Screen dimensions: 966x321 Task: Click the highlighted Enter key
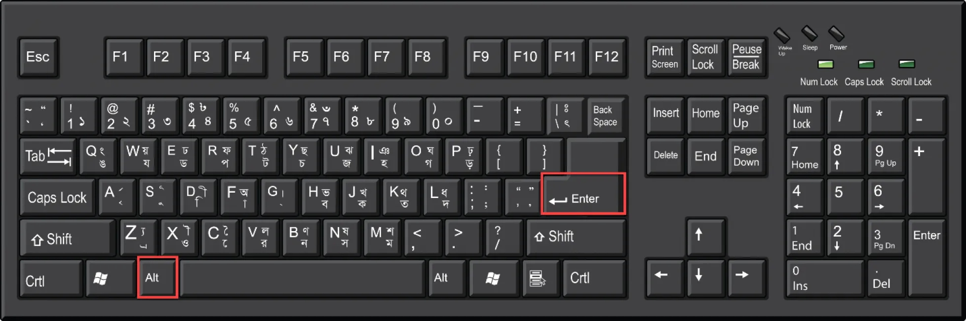[583, 194]
